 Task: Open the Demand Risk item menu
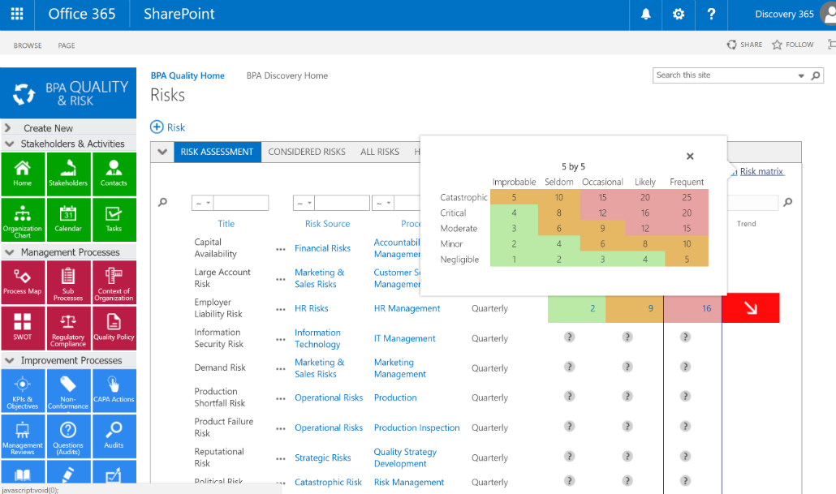click(281, 369)
